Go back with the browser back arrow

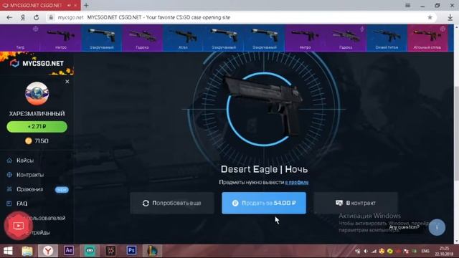coord(9,17)
